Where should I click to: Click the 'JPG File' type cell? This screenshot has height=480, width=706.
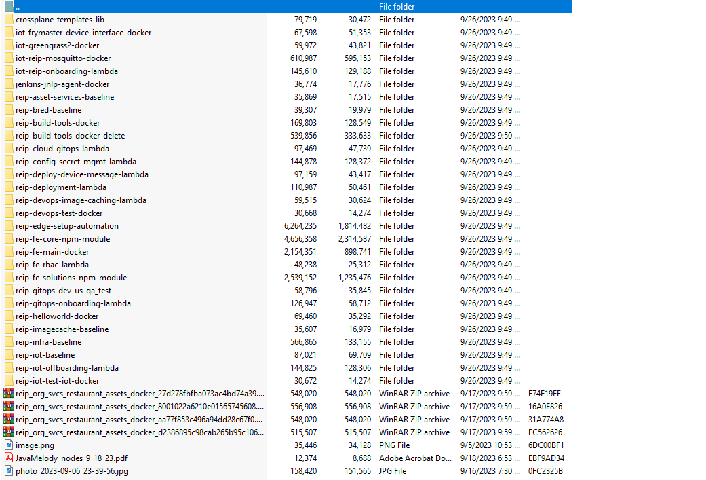click(x=393, y=471)
